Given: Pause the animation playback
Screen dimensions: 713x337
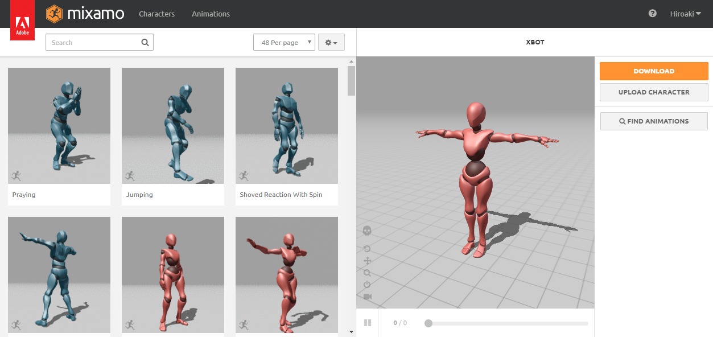Looking at the screenshot, I should point(368,323).
